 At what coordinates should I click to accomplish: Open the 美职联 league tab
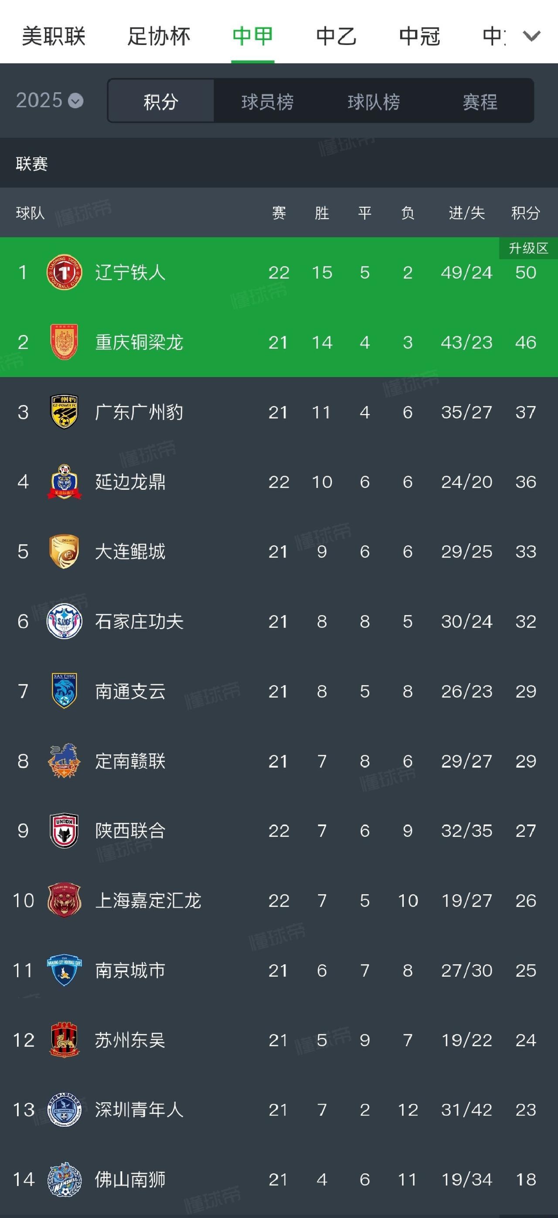53,36
